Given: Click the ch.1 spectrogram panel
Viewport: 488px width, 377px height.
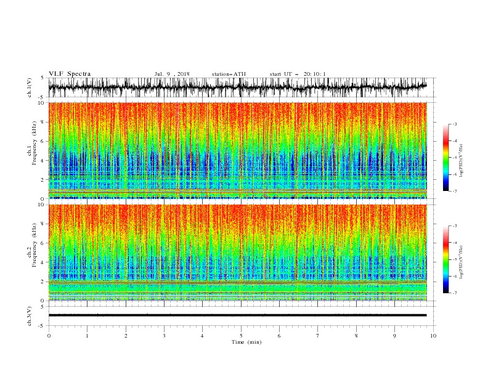Looking at the screenshot, I should [238, 150].
